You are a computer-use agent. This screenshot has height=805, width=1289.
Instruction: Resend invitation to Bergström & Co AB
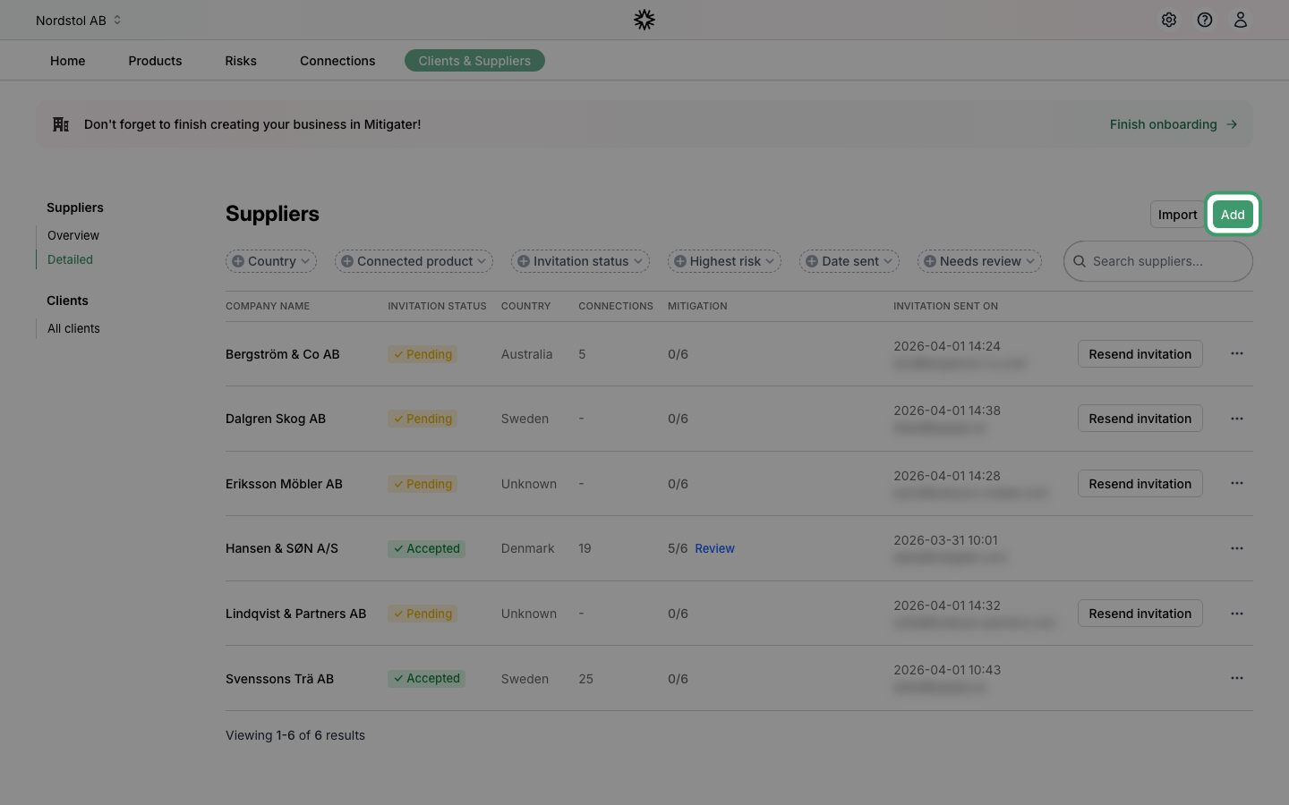1140,354
